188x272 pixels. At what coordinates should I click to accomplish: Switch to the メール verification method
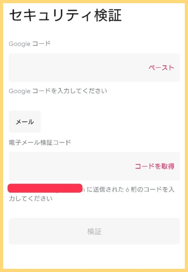point(25,122)
